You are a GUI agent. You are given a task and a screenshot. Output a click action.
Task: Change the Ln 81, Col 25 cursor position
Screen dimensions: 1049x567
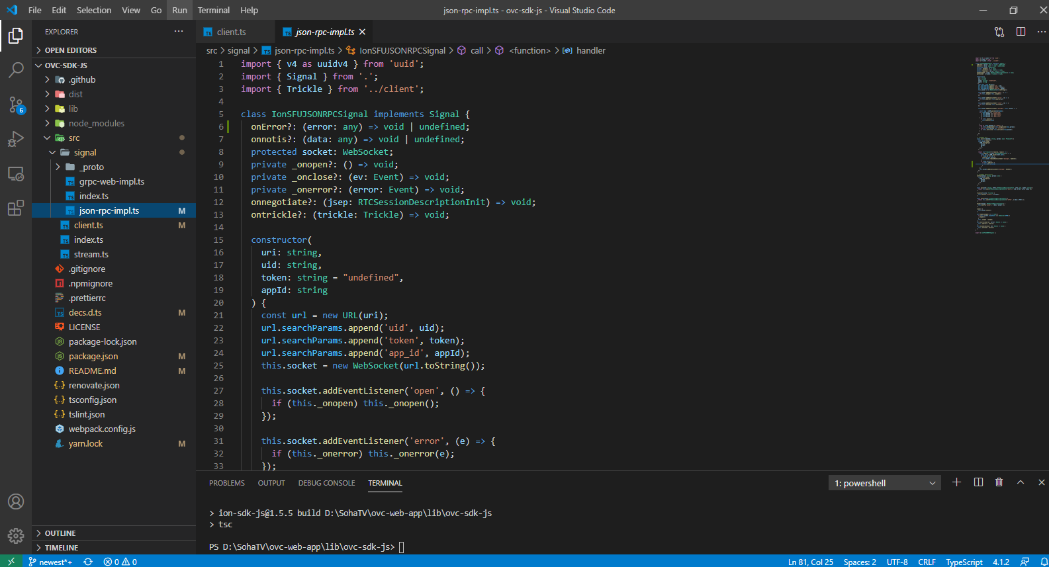[x=811, y=562]
